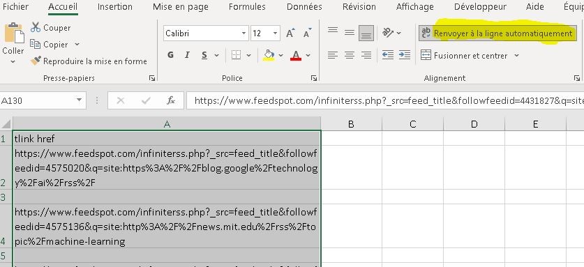Toggle Renvoyer à la ligne automatiquement
584x267 pixels.
(497, 33)
